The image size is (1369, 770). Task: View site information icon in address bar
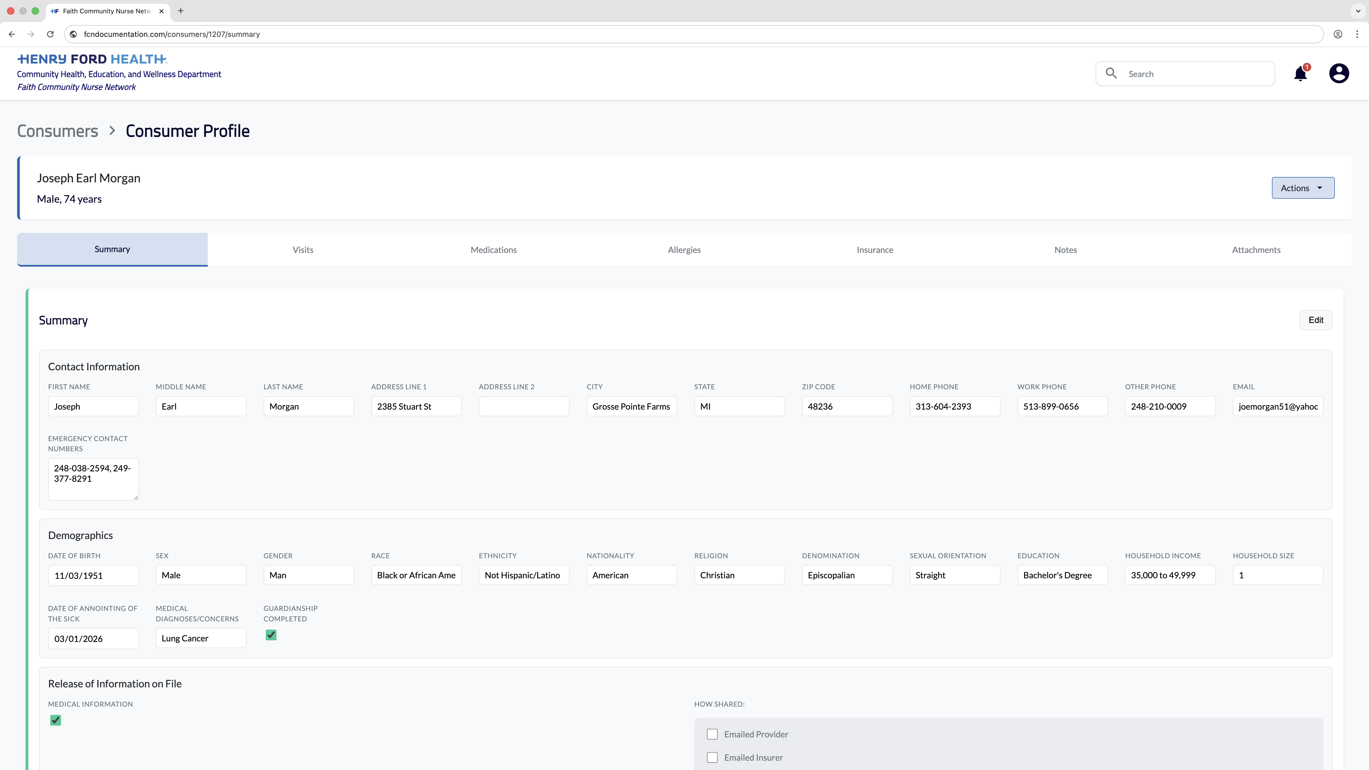click(73, 34)
